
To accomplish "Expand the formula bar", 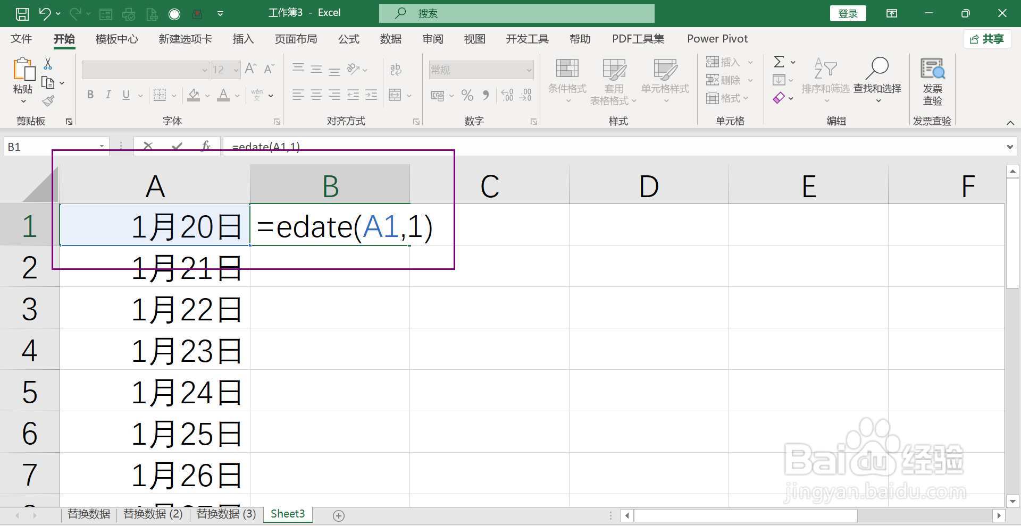I will 1010,147.
